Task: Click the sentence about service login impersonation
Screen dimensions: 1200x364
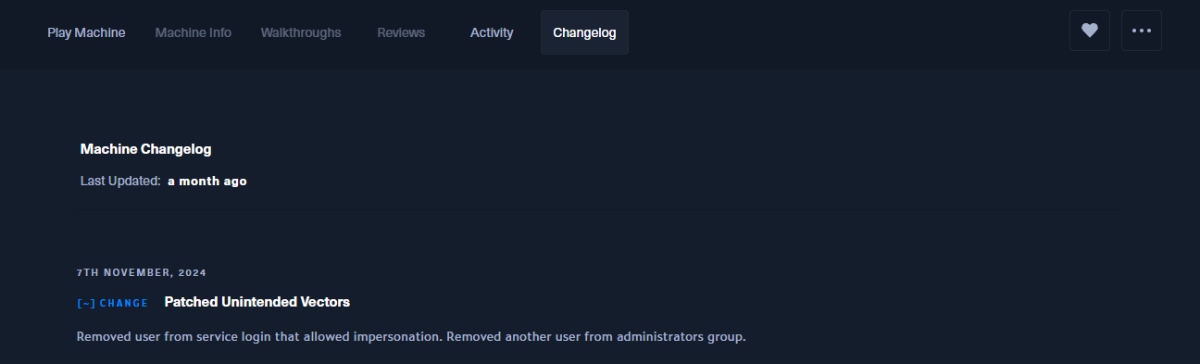Action: (x=259, y=335)
